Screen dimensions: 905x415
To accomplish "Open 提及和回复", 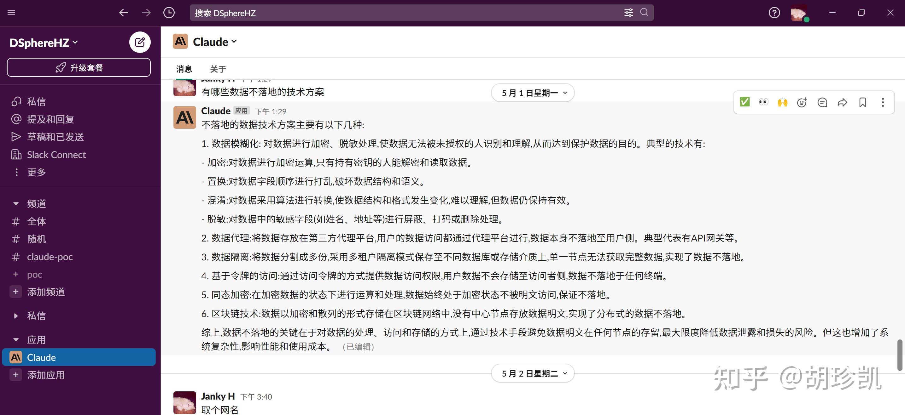I will coord(43,119).
